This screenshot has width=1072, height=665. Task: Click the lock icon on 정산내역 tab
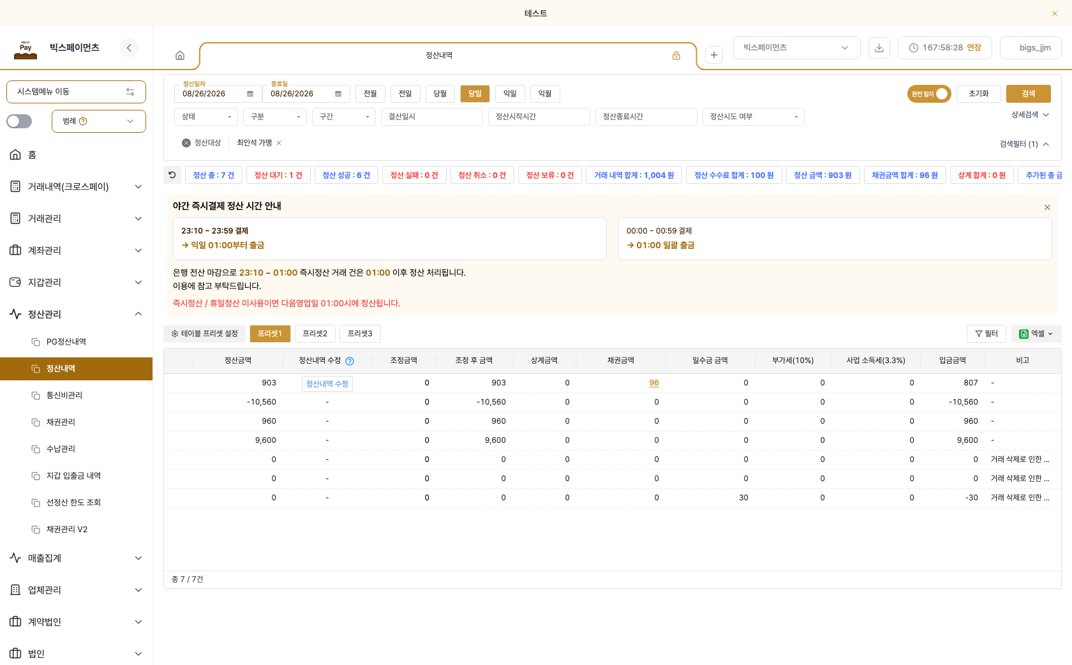click(676, 56)
